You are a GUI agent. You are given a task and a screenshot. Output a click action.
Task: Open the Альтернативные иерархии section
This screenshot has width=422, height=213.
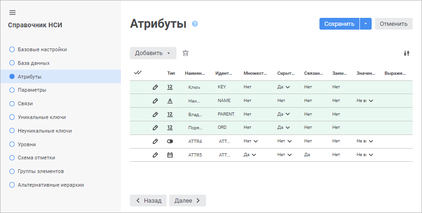click(x=51, y=185)
